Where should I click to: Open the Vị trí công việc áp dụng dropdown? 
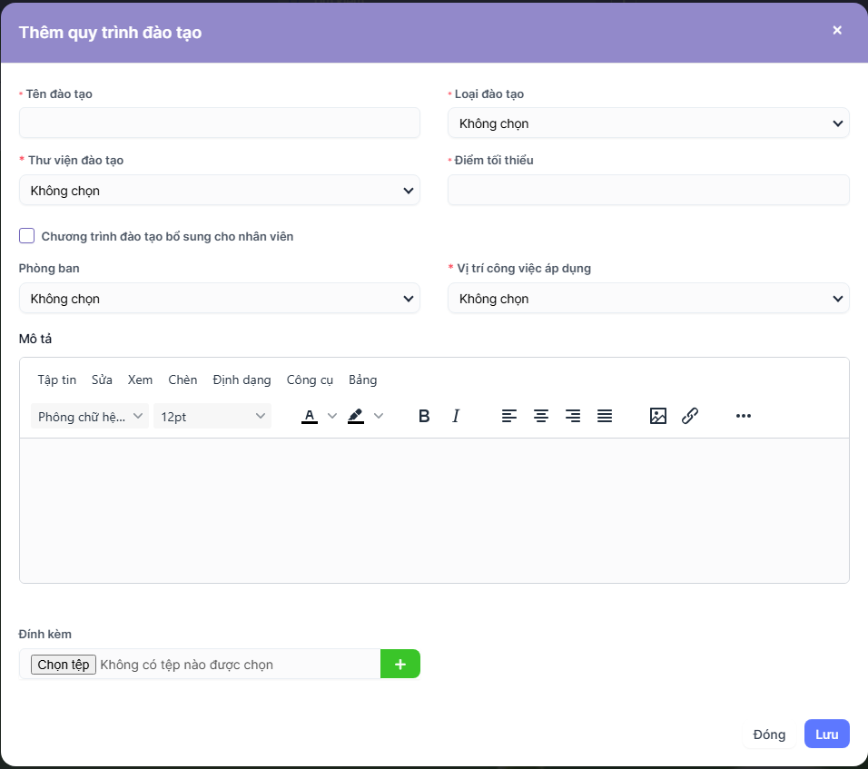pos(647,299)
